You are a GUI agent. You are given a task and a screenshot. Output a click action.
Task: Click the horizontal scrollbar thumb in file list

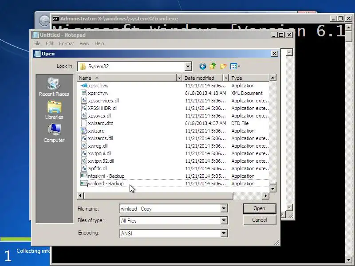pos(158,196)
